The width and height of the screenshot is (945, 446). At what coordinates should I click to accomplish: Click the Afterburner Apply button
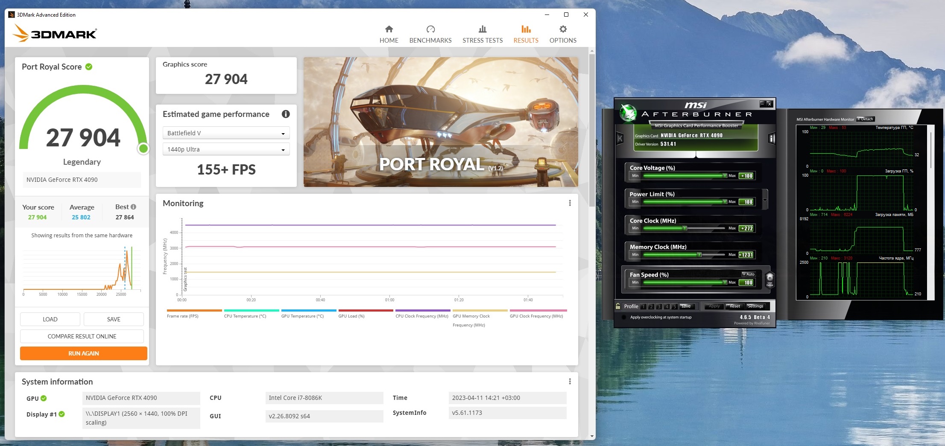tap(714, 306)
